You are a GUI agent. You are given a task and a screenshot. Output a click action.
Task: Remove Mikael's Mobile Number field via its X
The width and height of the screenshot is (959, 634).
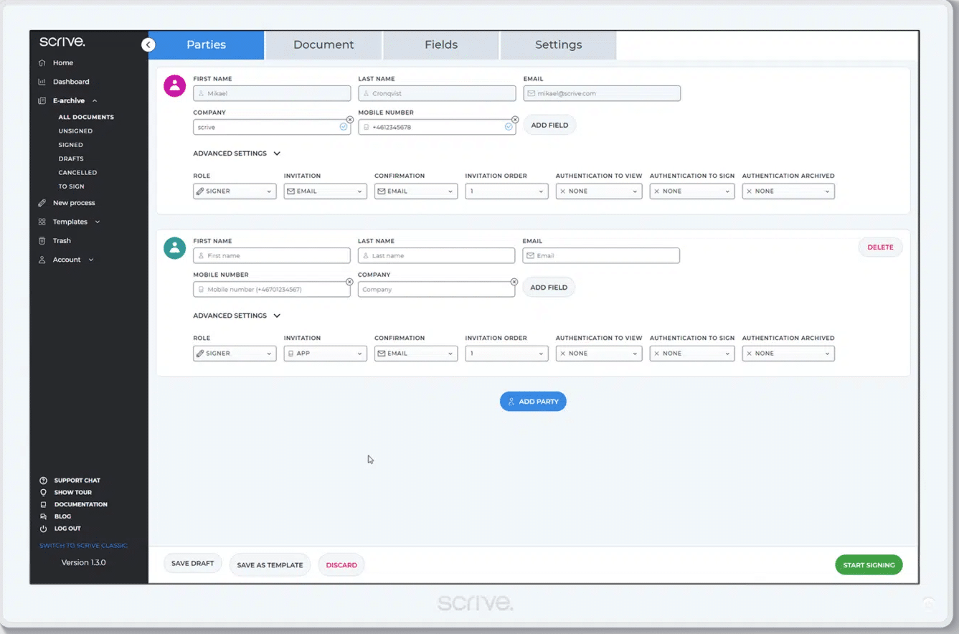515,119
